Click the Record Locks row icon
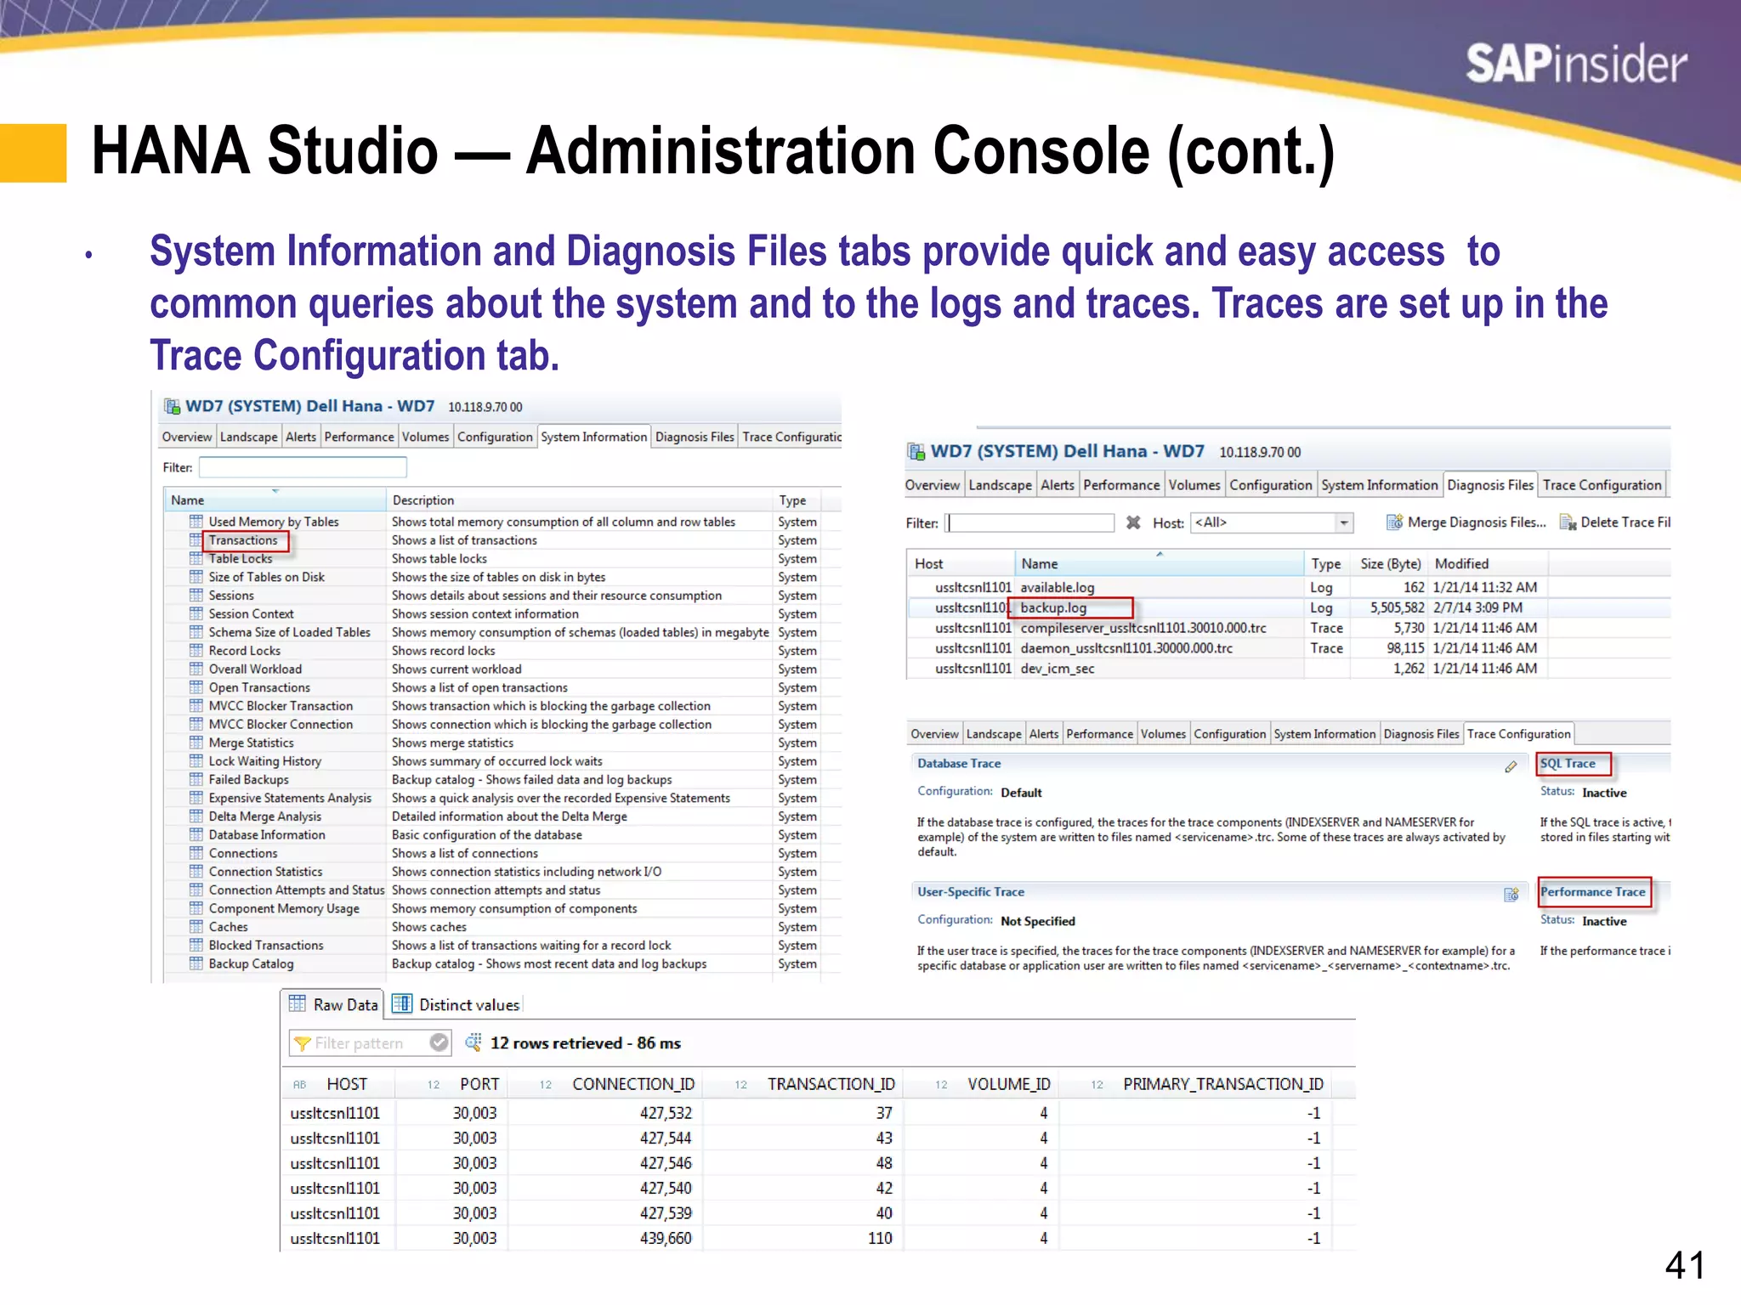 (196, 651)
